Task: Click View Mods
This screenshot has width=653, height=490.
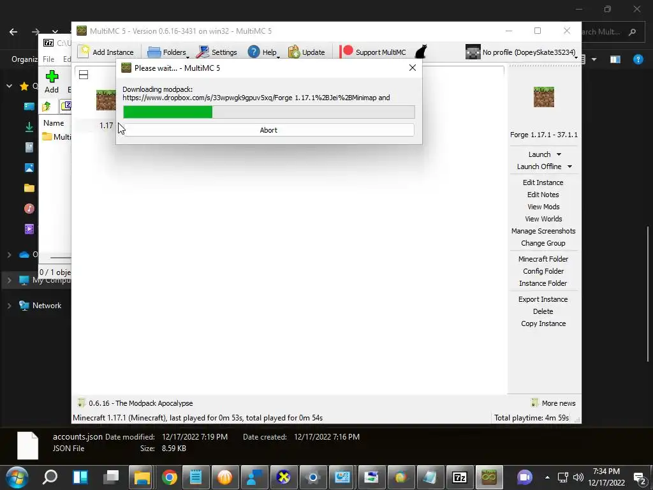Action: pos(543,207)
